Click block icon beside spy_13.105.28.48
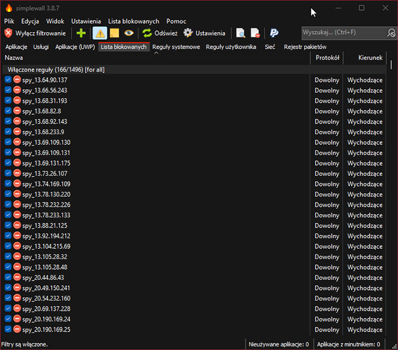The height and width of the screenshot is (350, 398). click(17, 267)
